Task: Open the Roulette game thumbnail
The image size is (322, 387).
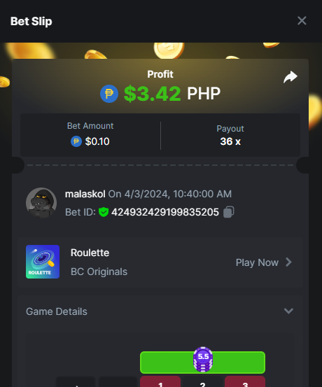Action: tap(43, 262)
